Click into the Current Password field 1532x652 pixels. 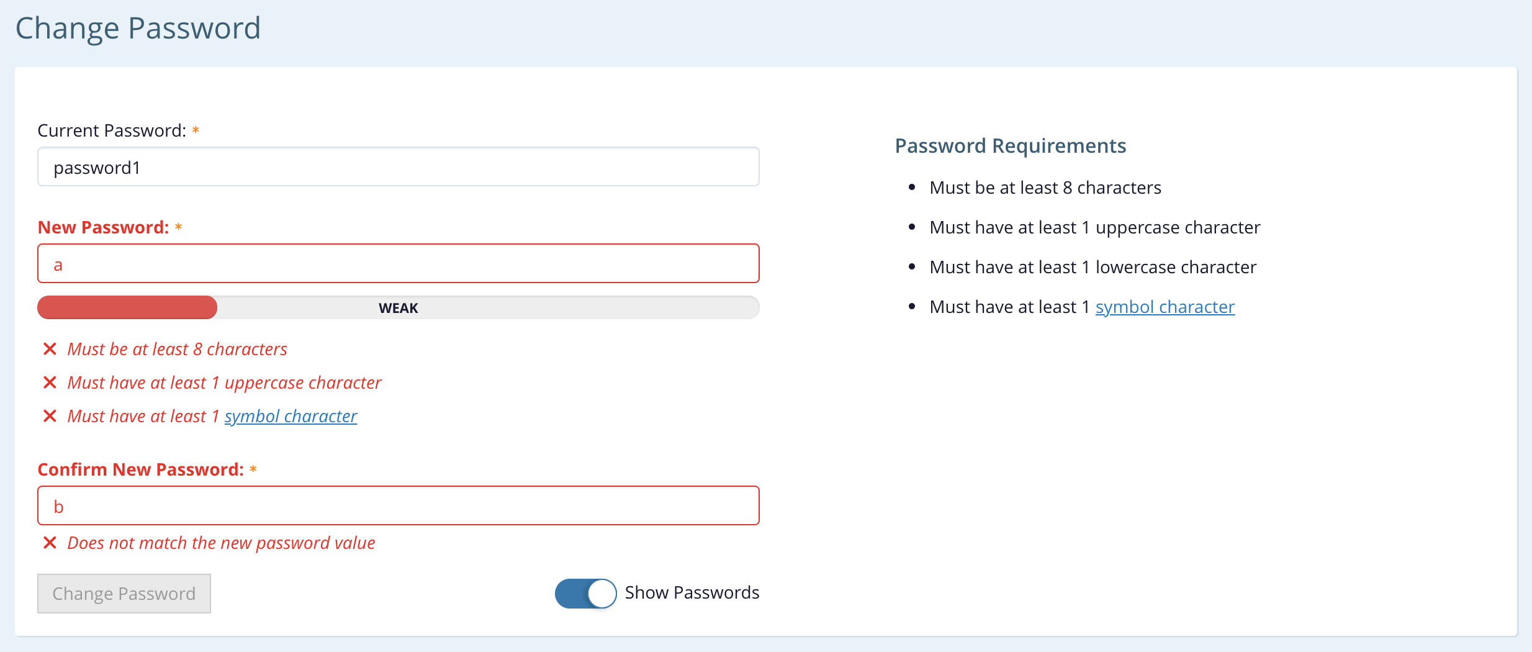tap(398, 167)
